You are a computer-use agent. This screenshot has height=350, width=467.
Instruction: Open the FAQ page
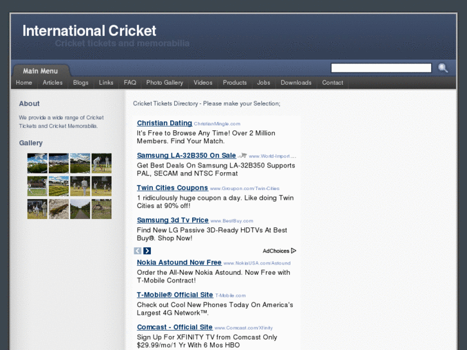point(130,83)
